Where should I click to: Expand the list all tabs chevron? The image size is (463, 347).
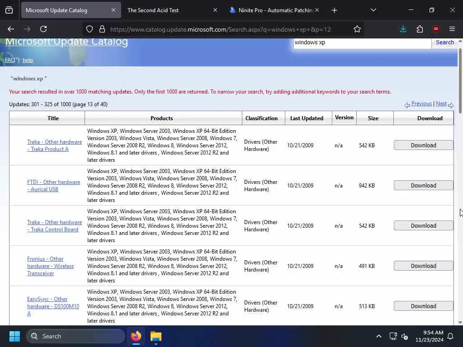point(373,10)
